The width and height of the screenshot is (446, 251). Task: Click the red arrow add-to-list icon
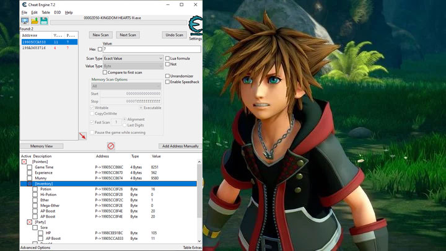click(82, 136)
